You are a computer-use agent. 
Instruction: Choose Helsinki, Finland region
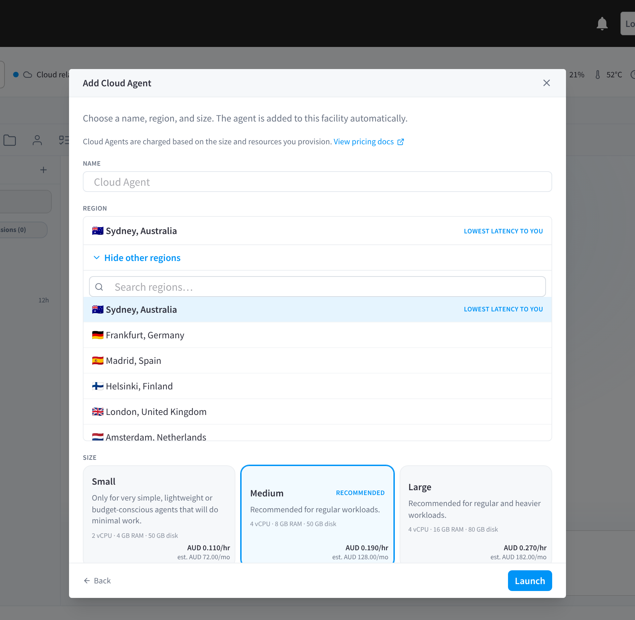point(317,386)
